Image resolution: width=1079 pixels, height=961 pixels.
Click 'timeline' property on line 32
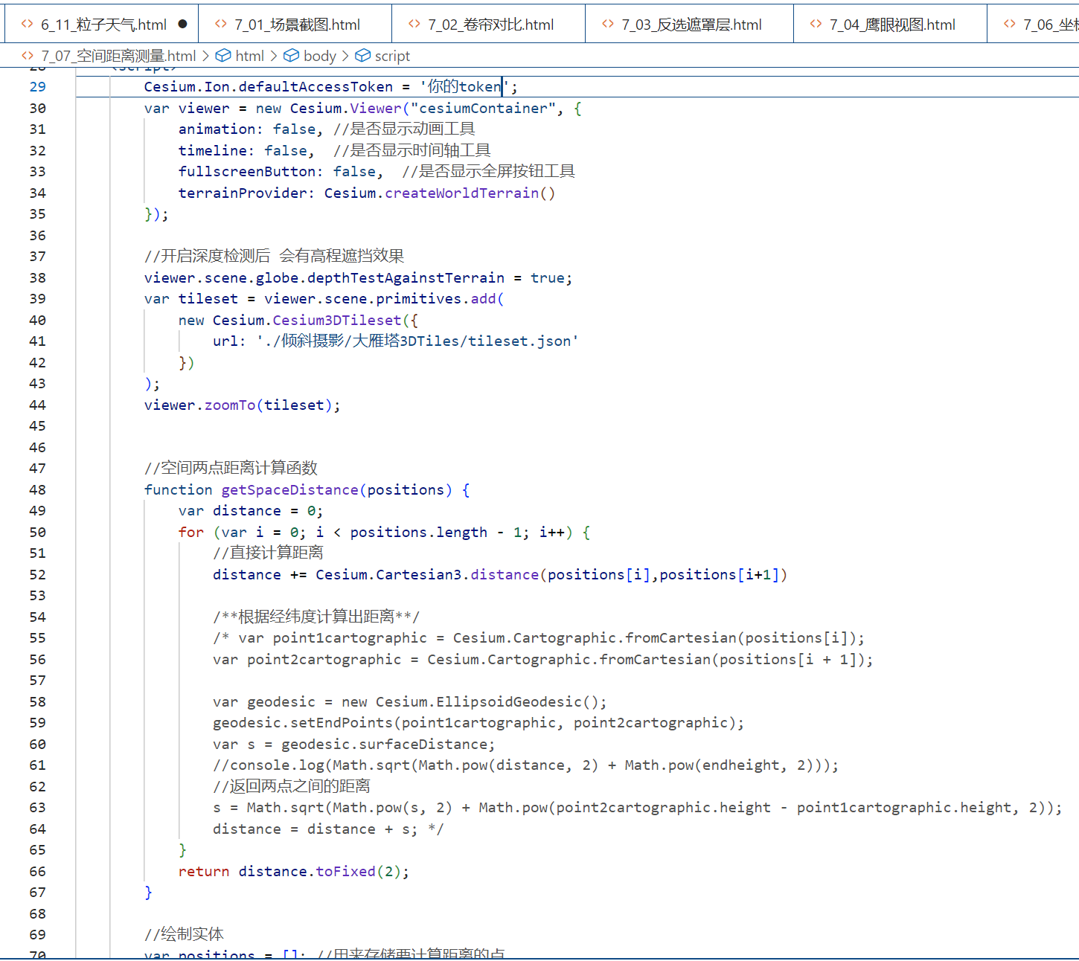click(x=212, y=150)
